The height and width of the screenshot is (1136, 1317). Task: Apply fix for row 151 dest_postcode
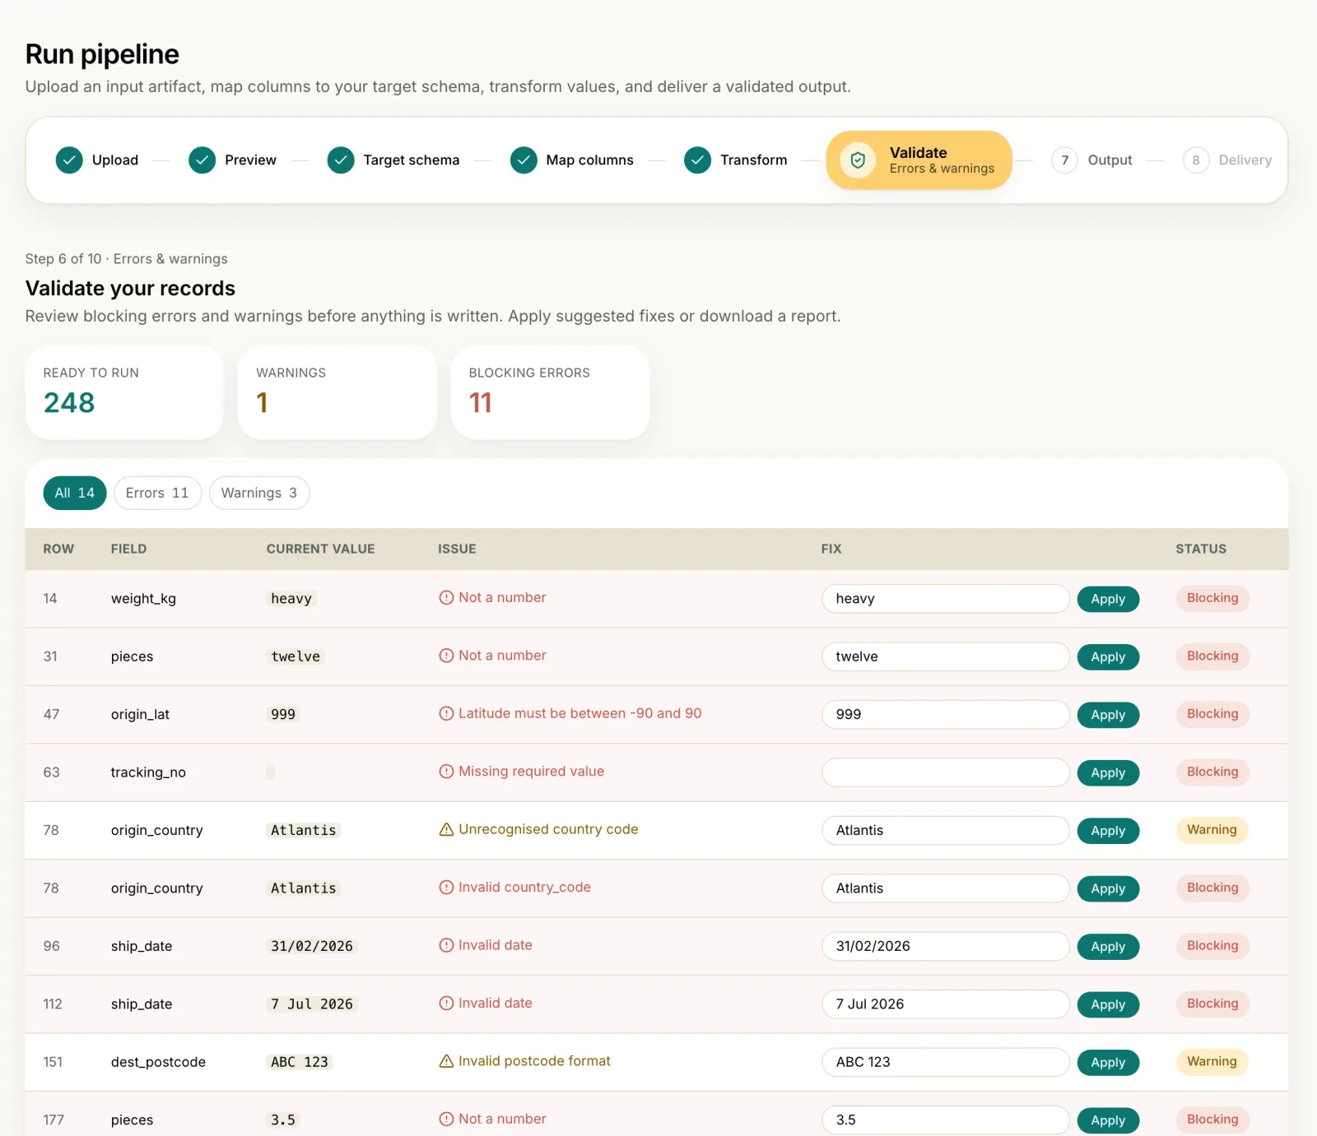tap(1108, 1062)
